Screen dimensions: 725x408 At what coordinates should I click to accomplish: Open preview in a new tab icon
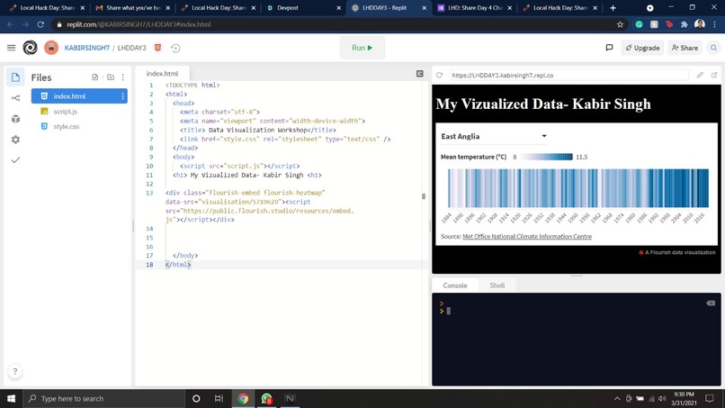tap(714, 75)
